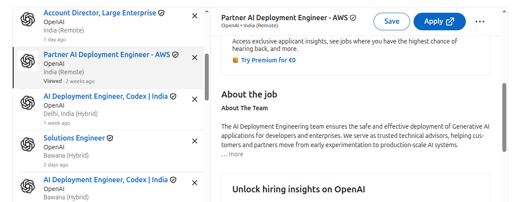523x202 pixels.
Task: Open the Try Premium for €0 link
Action: 268,60
